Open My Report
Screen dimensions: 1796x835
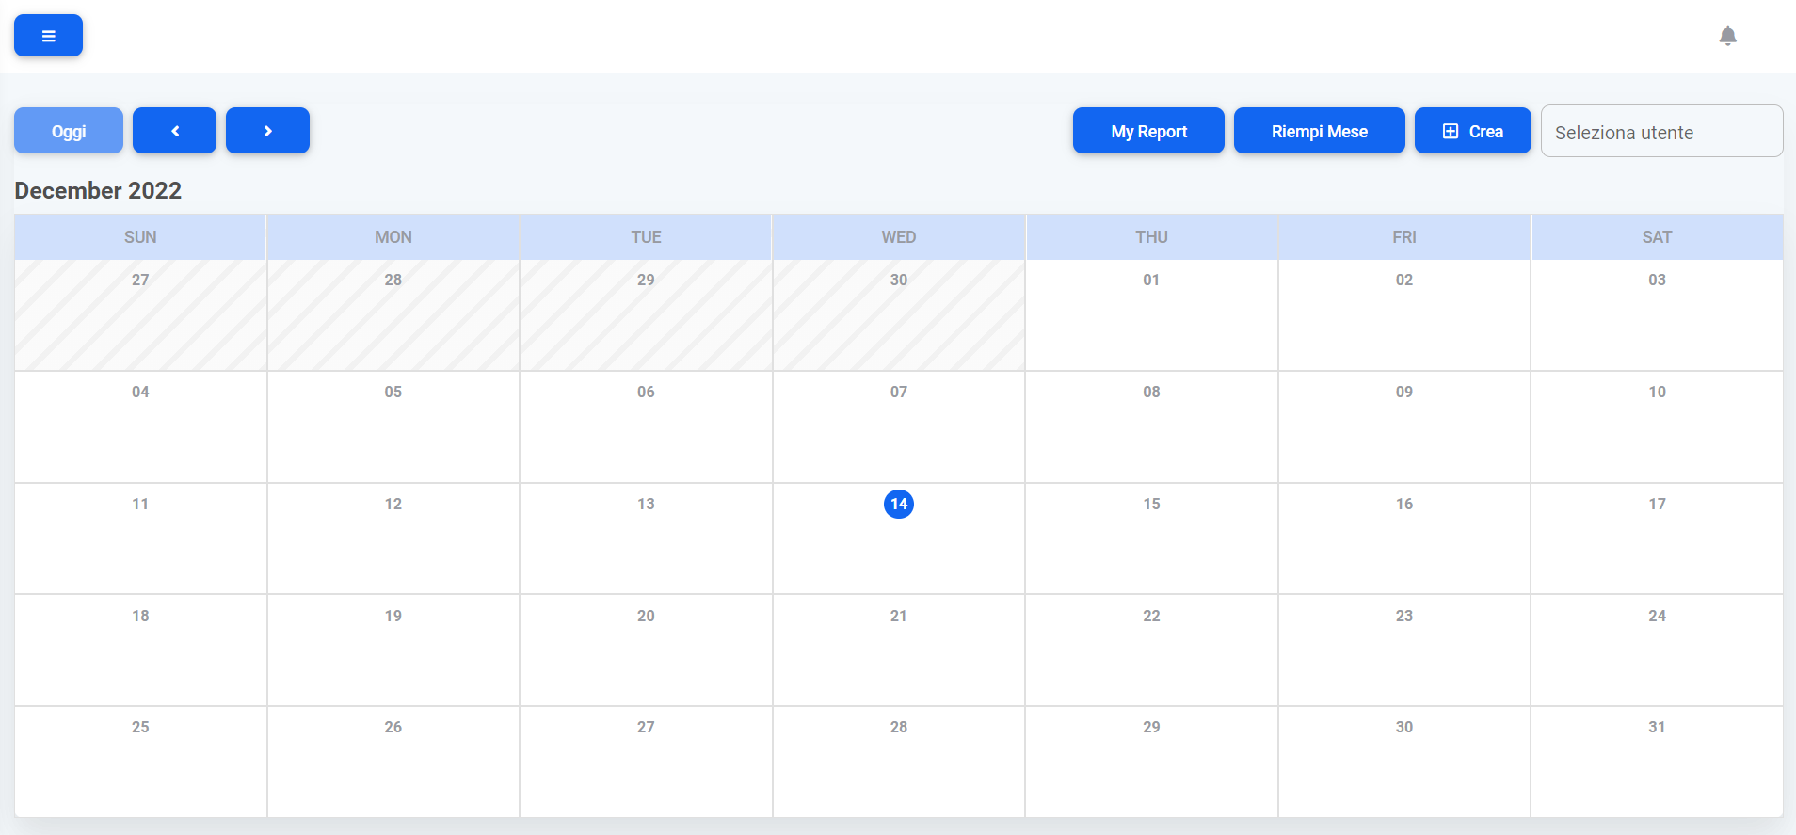[x=1148, y=131]
